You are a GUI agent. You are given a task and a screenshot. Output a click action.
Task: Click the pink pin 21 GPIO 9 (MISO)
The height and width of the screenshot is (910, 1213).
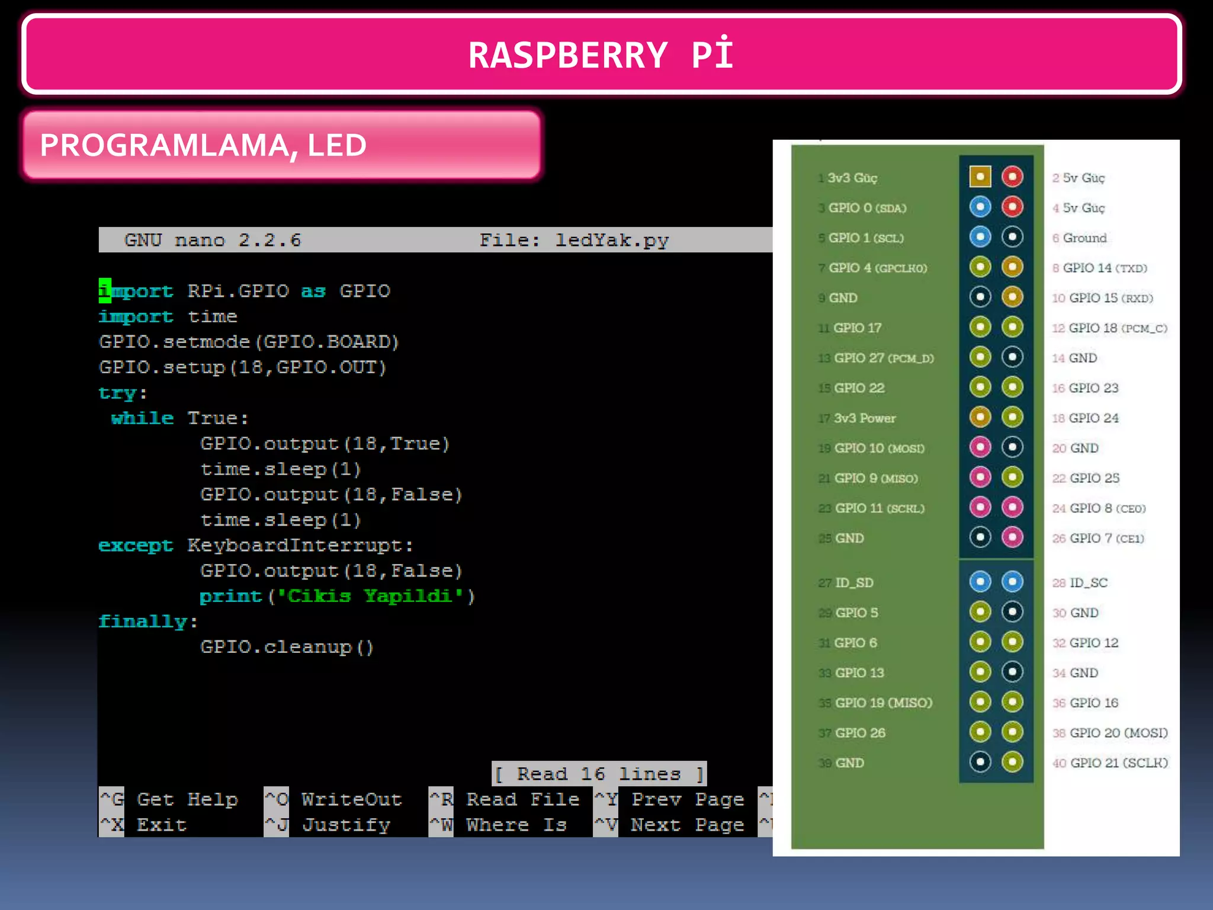point(980,477)
